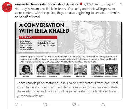Click the reply speech bubble icon
This screenshot has width=125, height=109.
click(16, 105)
